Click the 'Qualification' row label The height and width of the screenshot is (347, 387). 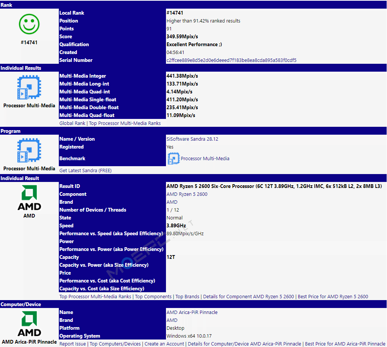click(x=74, y=45)
